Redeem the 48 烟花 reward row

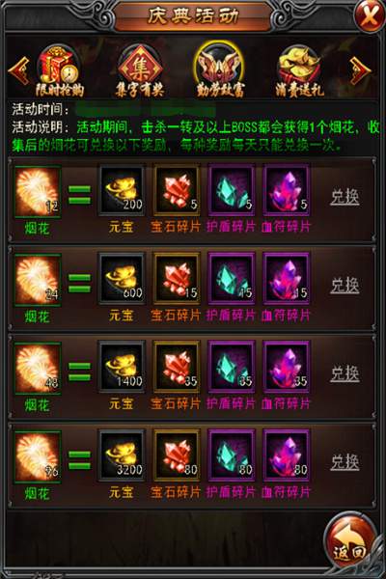345,373
